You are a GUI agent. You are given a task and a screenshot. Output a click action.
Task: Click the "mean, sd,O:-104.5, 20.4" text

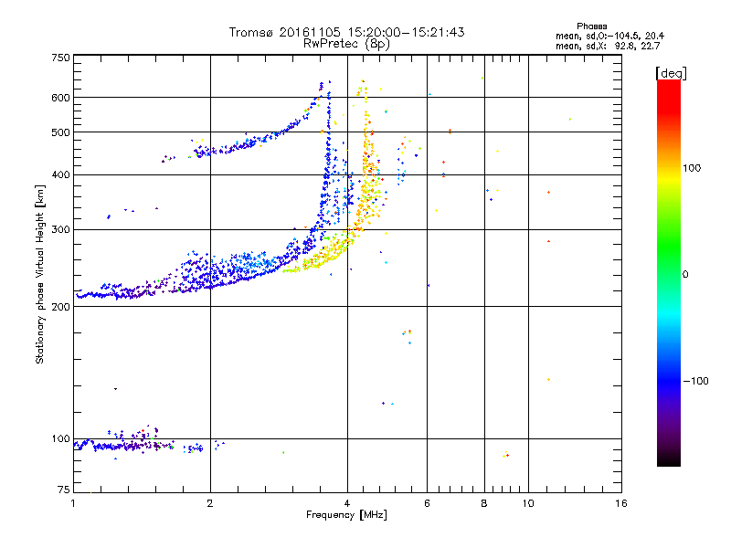[x=609, y=37]
